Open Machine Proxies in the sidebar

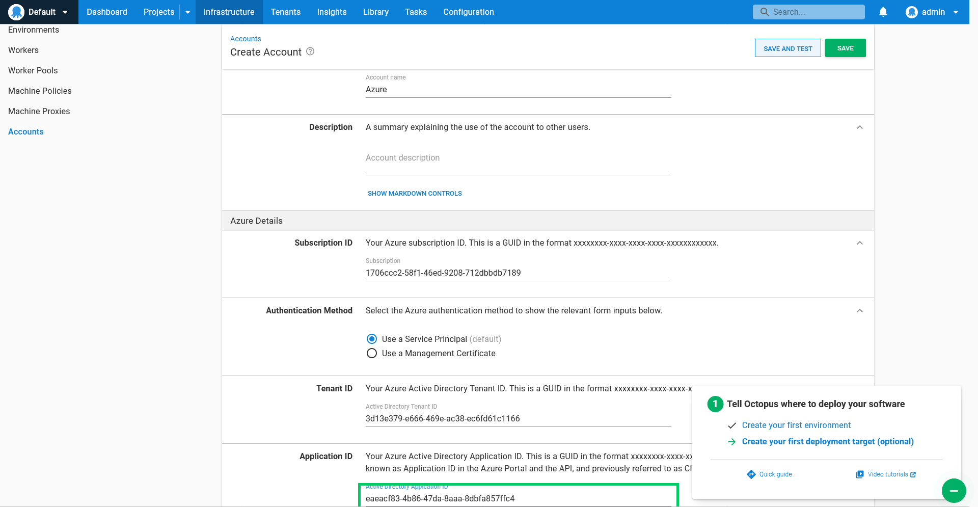click(39, 111)
